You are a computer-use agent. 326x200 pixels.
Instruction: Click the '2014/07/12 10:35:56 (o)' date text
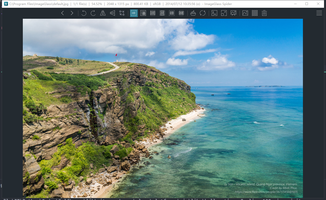click(183, 4)
